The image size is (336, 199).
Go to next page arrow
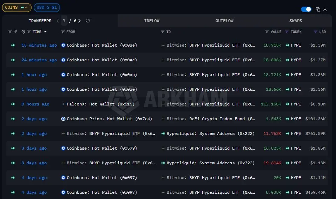point(79,21)
